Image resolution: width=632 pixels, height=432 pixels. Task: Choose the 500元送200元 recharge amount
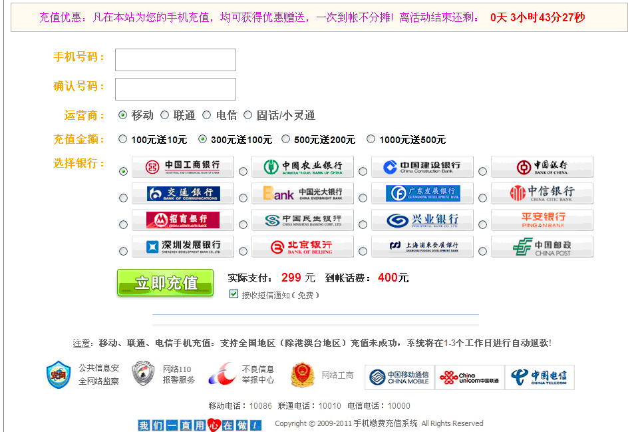(285, 139)
